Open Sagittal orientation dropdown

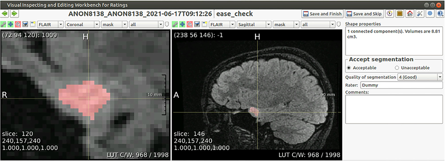pyautogui.click(x=254, y=25)
